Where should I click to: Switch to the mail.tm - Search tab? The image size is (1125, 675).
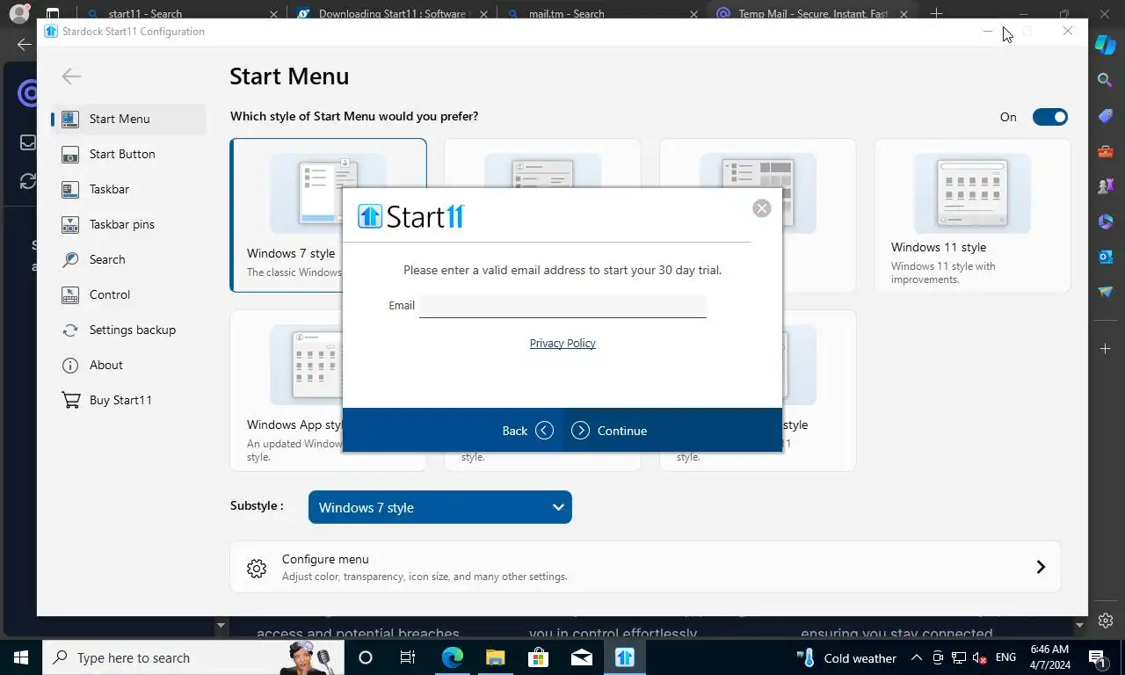tap(601, 14)
